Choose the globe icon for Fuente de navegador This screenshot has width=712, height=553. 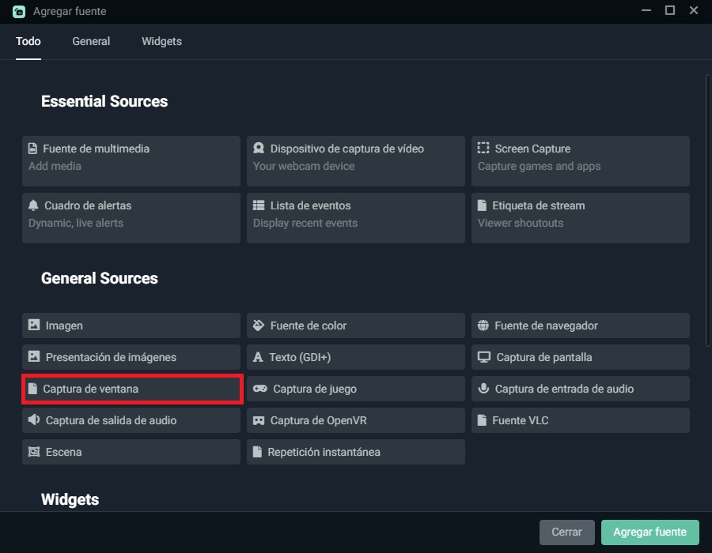pos(483,325)
